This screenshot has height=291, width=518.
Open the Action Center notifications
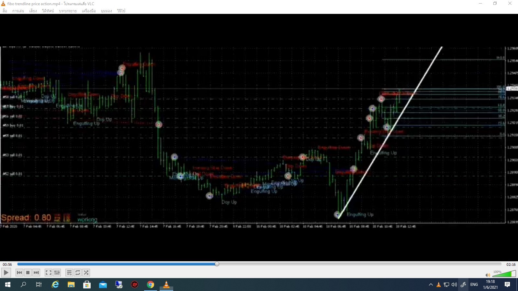pyautogui.click(x=507, y=285)
